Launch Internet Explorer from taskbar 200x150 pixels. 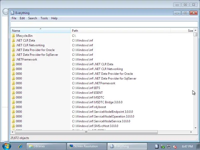click(x=20, y=146)
